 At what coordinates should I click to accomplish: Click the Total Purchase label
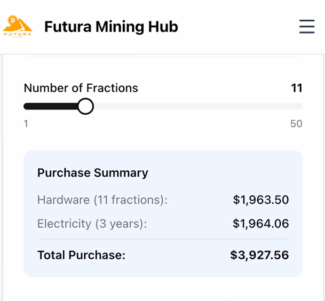tap(81, 255)
